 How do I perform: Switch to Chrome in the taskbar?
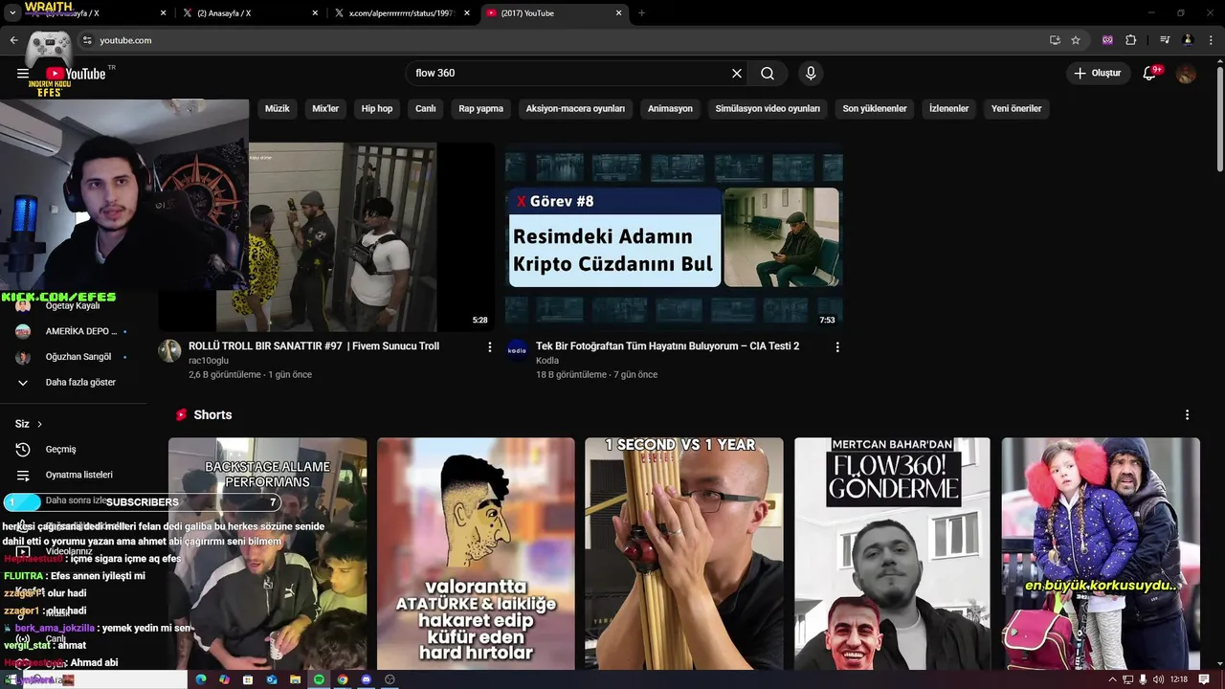tap(342, 679)
